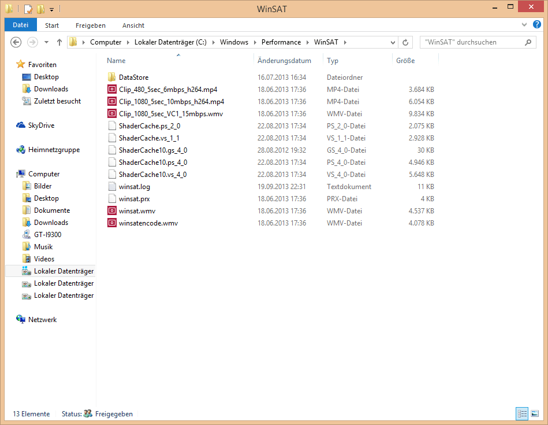Sort by the Änderungsdatum column header
The width and height of the screenshot is (548, 425).
click(x=284, y=61)
